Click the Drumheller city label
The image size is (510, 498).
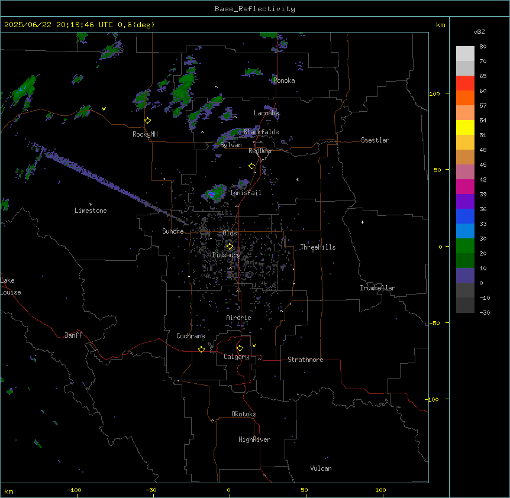click(377, 288)
